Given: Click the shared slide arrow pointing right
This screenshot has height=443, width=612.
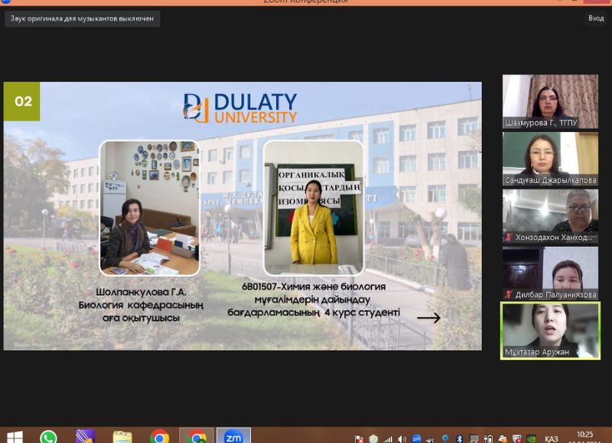Looking at the screenshot, I should click(x=428, y=318).
